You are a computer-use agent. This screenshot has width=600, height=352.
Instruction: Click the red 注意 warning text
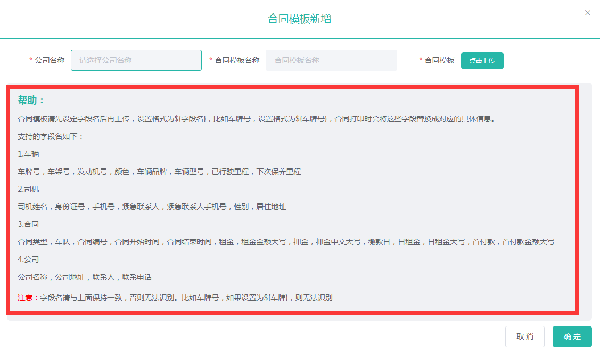(28, 298)
